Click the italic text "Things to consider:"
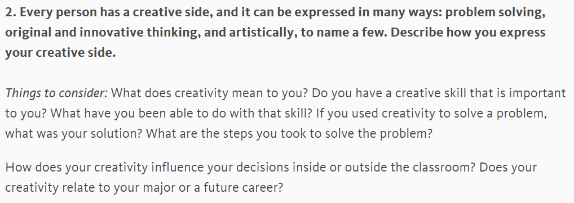The width and height of the screenshot is (574, 203). [56, 93]
